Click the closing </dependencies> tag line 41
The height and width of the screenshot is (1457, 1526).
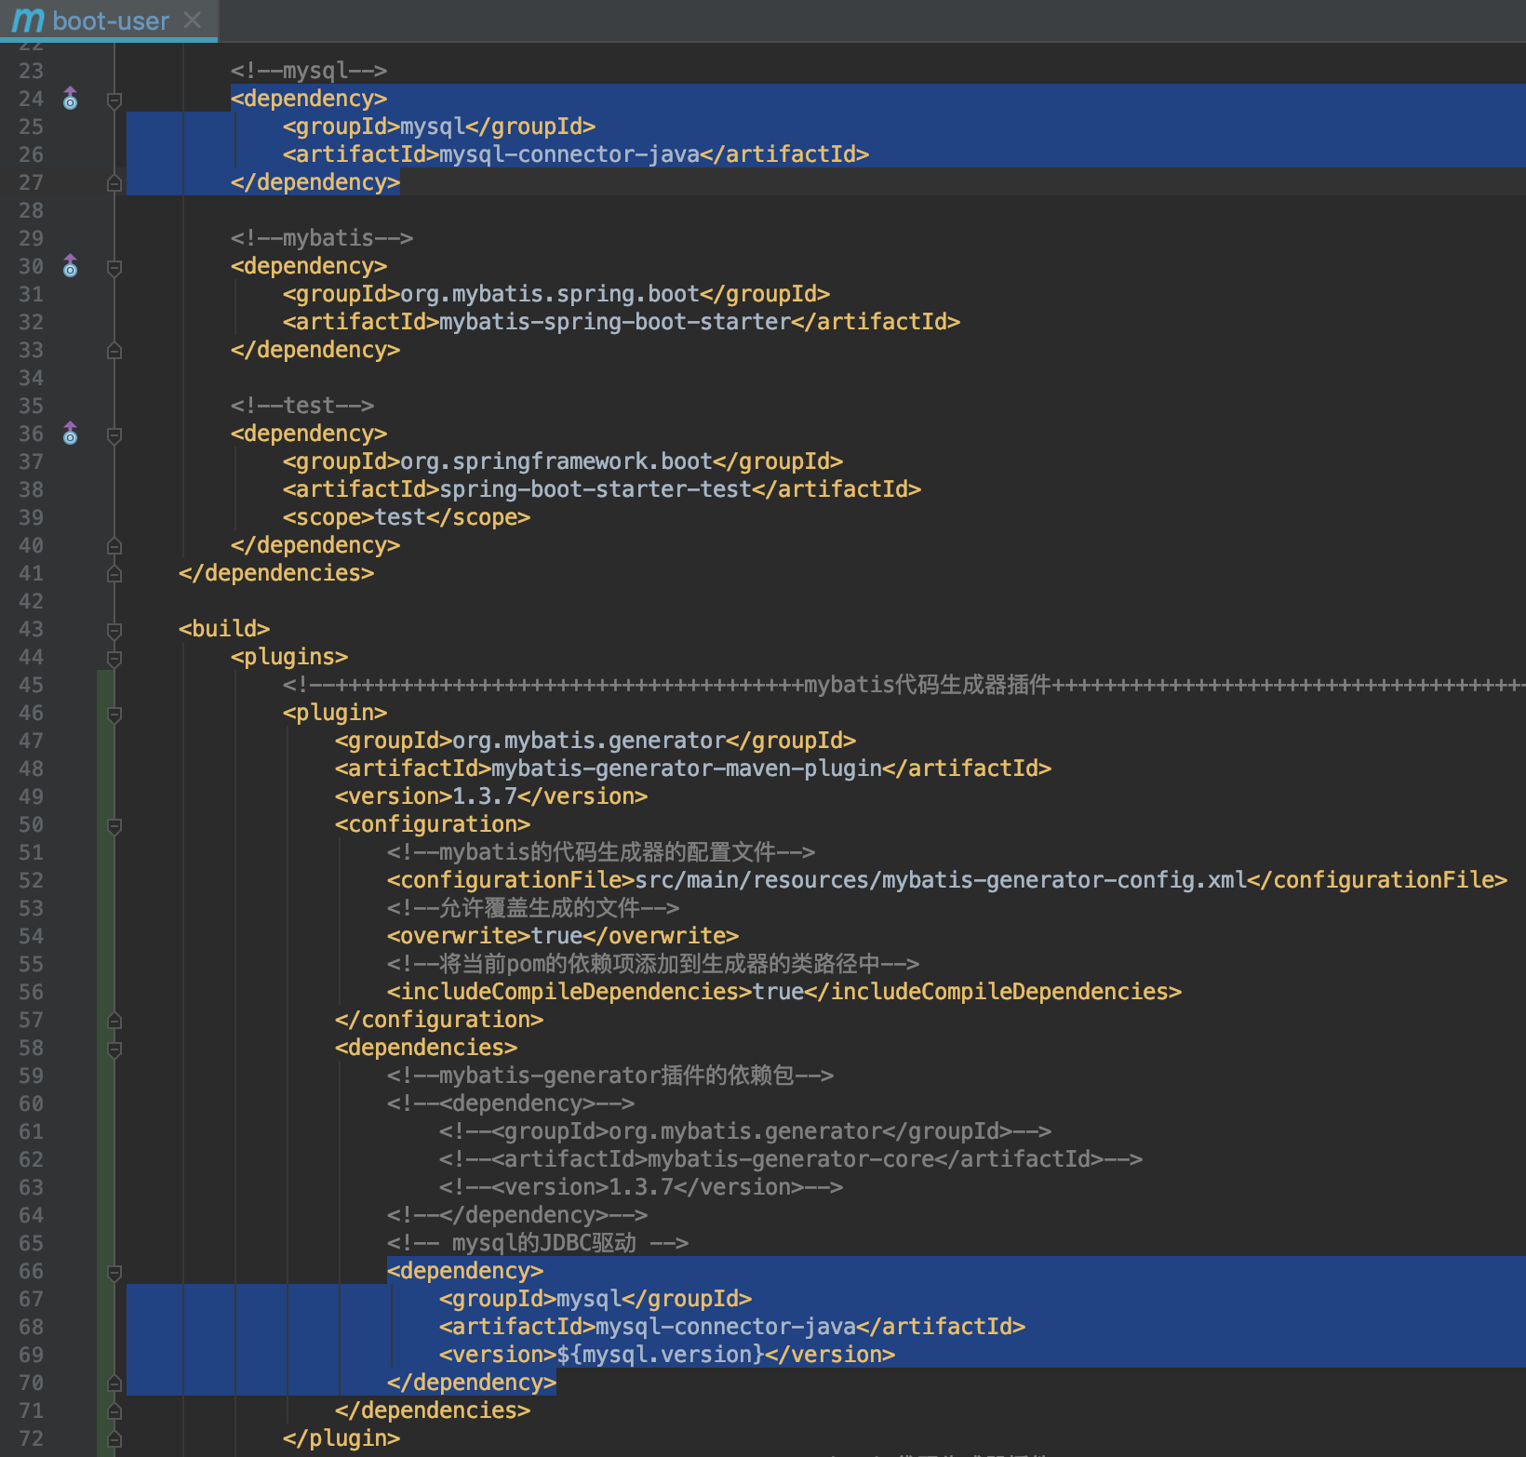point(276,573)
